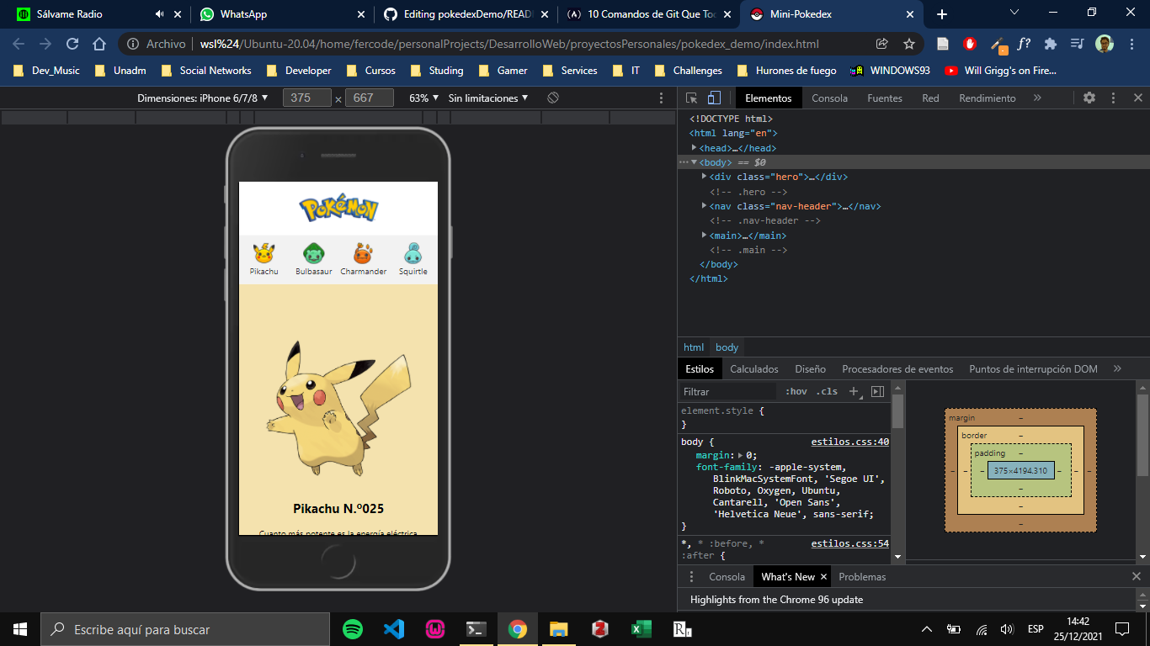Expand the margin shorthand triangle

740,455
